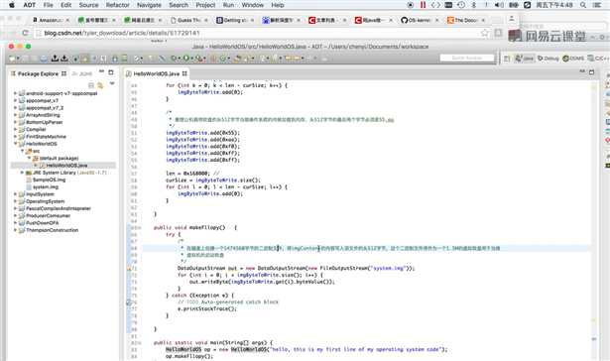The width and height of the screenshot is (610, 361).
Task: Click Collapse All icon in Package Explorer
Action: (91, 85)
